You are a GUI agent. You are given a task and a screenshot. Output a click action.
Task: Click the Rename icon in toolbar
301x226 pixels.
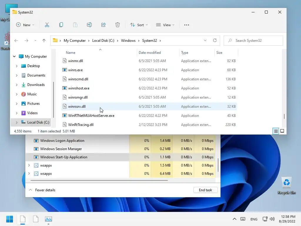tap(89, 25)
